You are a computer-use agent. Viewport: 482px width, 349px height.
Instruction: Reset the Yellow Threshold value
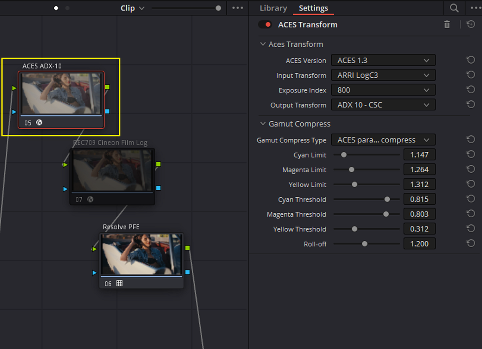point(471,228)
